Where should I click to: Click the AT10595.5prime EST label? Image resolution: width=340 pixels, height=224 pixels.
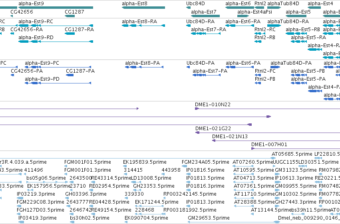(253, 170)
